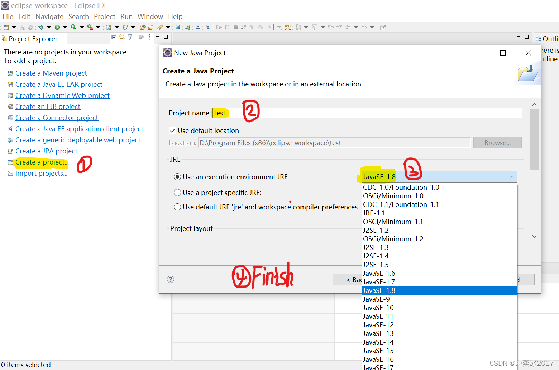The image size is (559, 370).
Task: Open the Navigate menu
Action: tap(49, 16)
